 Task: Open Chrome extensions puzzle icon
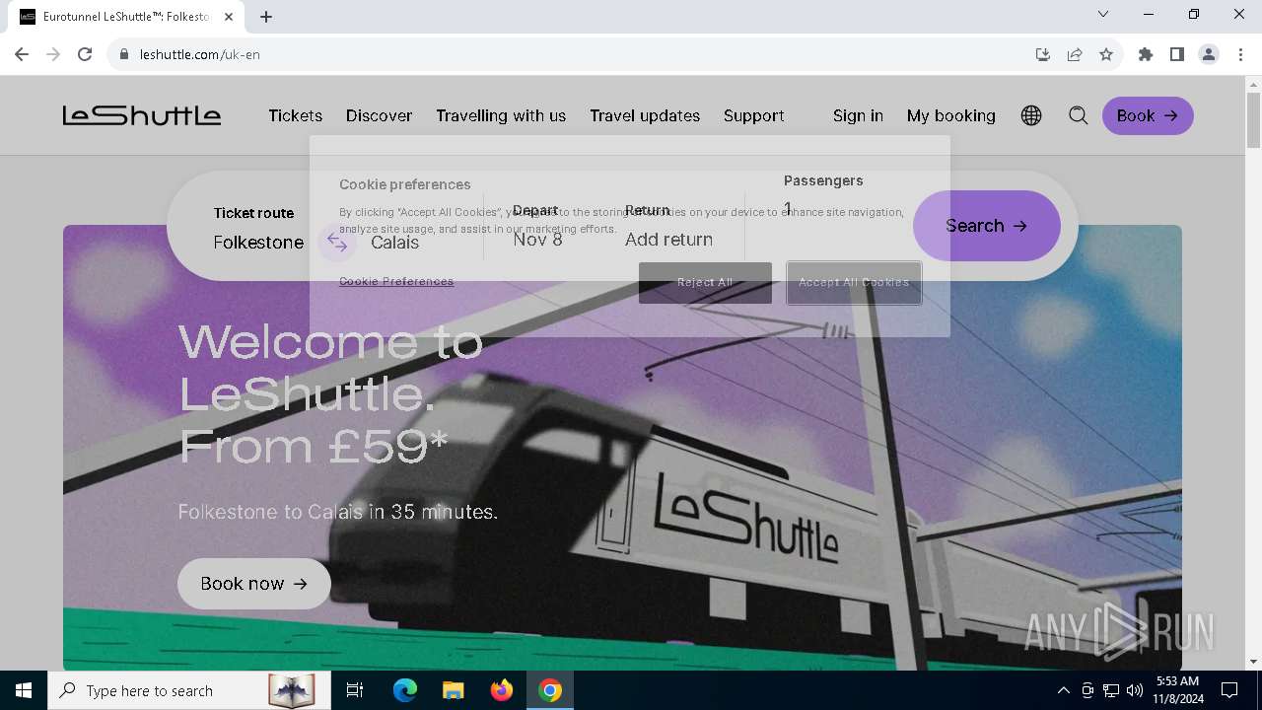pyautogui.click(x=1146, y=54)
